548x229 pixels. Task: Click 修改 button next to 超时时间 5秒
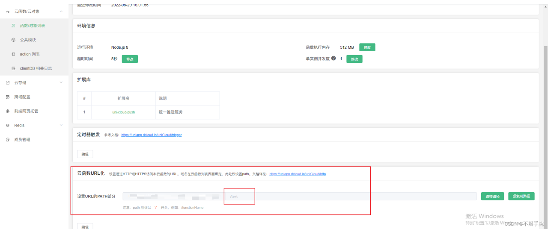coord(130,59)
